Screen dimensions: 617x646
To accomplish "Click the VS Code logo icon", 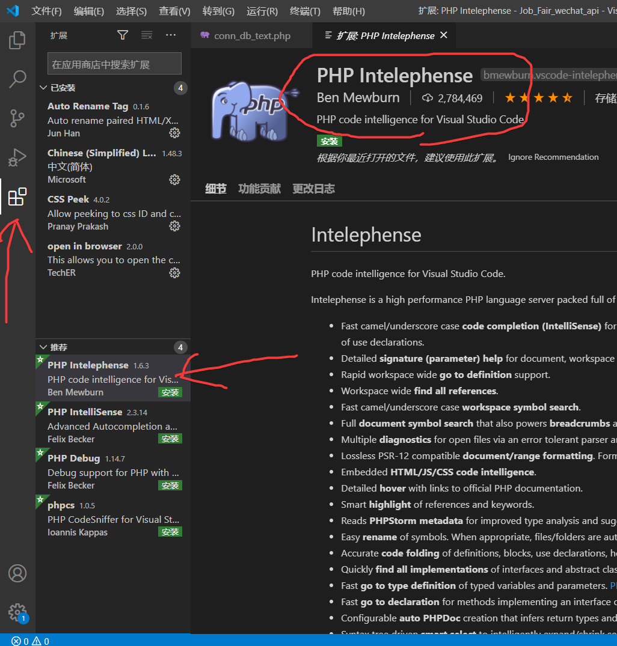I will [13, 11].
